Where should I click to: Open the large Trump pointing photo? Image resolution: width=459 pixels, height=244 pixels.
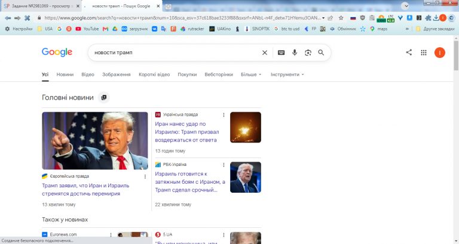click(x=95, y=141)
